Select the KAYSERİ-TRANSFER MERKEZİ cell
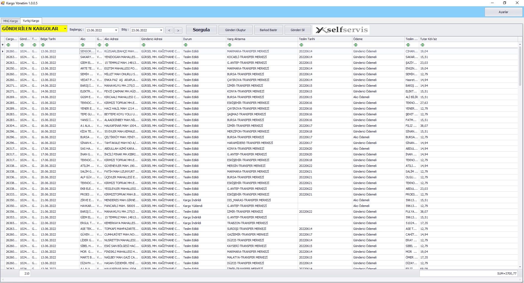524x283 pixels. [x=262, y=246]
